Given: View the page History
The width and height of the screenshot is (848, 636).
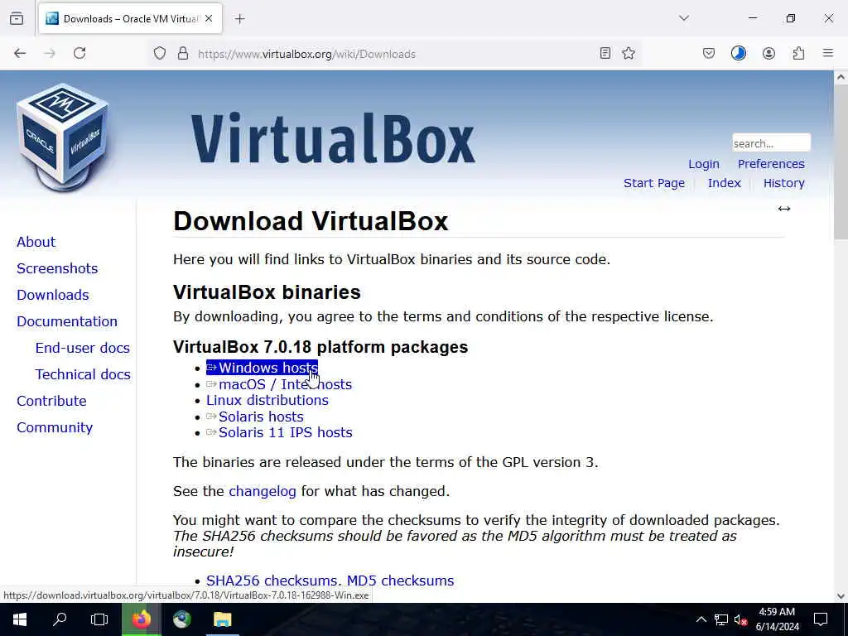Looking at the screenshot, I should 783,183.
